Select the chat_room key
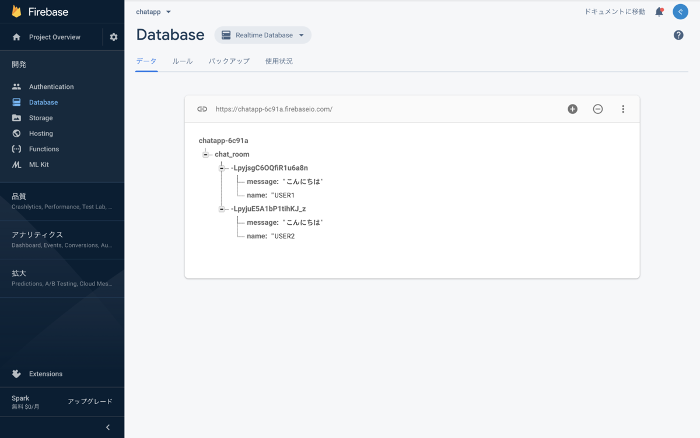Viewport: 700px width, 438px height. coord(232,154)
